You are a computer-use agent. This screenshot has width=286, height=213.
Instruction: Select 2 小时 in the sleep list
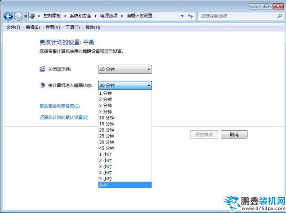pos(125,160)
